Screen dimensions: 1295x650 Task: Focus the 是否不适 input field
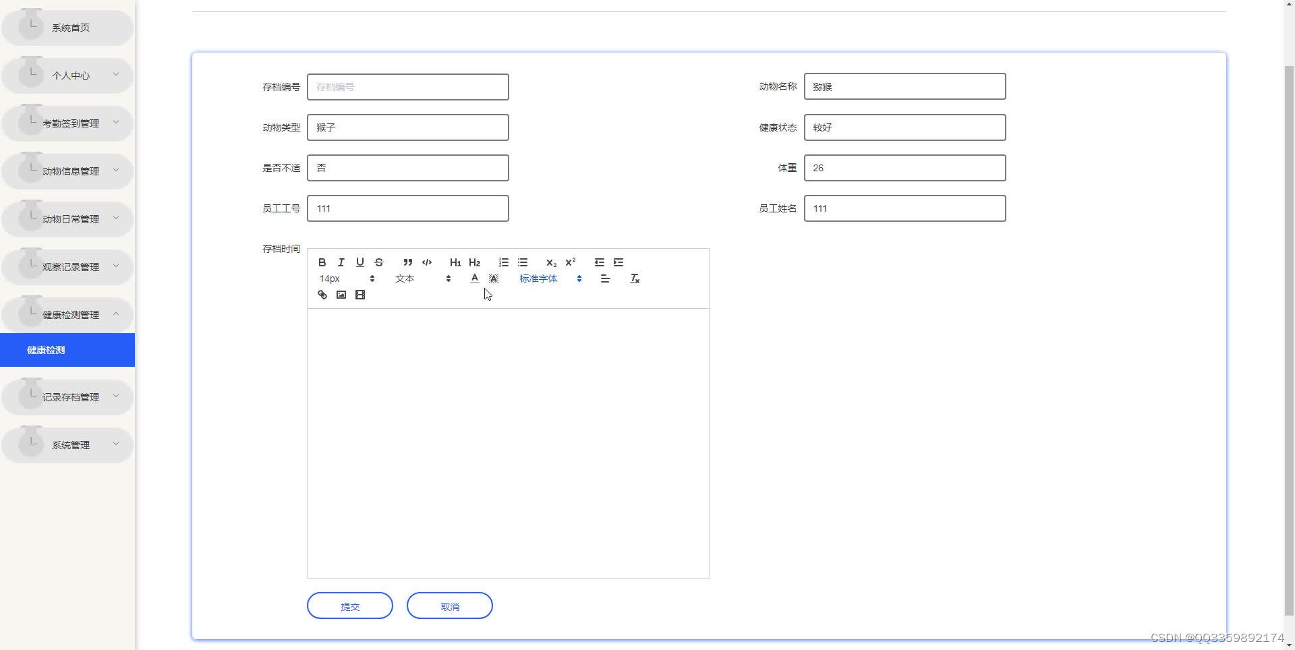pyautogui.click(x=408, y=168)
